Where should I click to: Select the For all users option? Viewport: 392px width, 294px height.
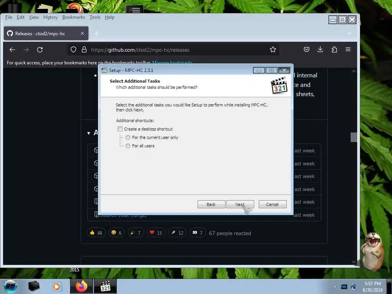point(128,146)
